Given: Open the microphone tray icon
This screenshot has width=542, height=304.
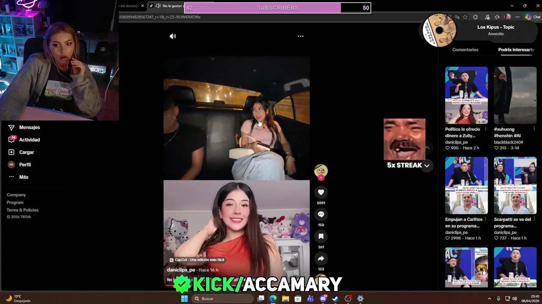Looking at the screenshot, I should pyautogui.click(x=498, y=299).
